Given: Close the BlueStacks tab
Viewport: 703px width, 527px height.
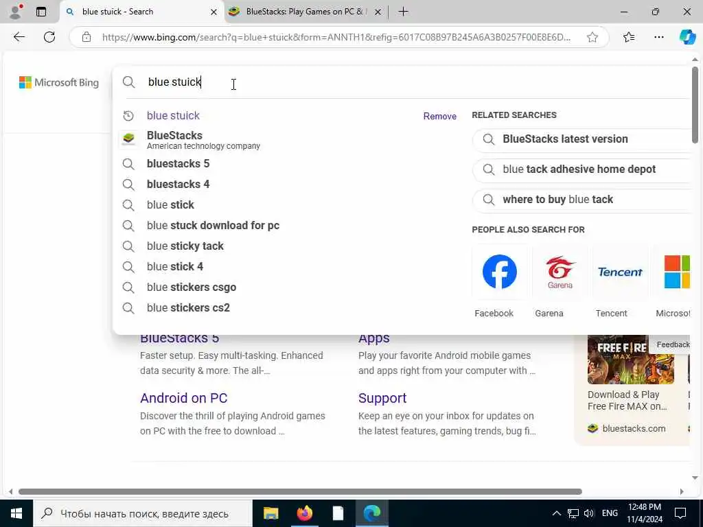Looking at the screenshot, I should [x=378, y=12].
